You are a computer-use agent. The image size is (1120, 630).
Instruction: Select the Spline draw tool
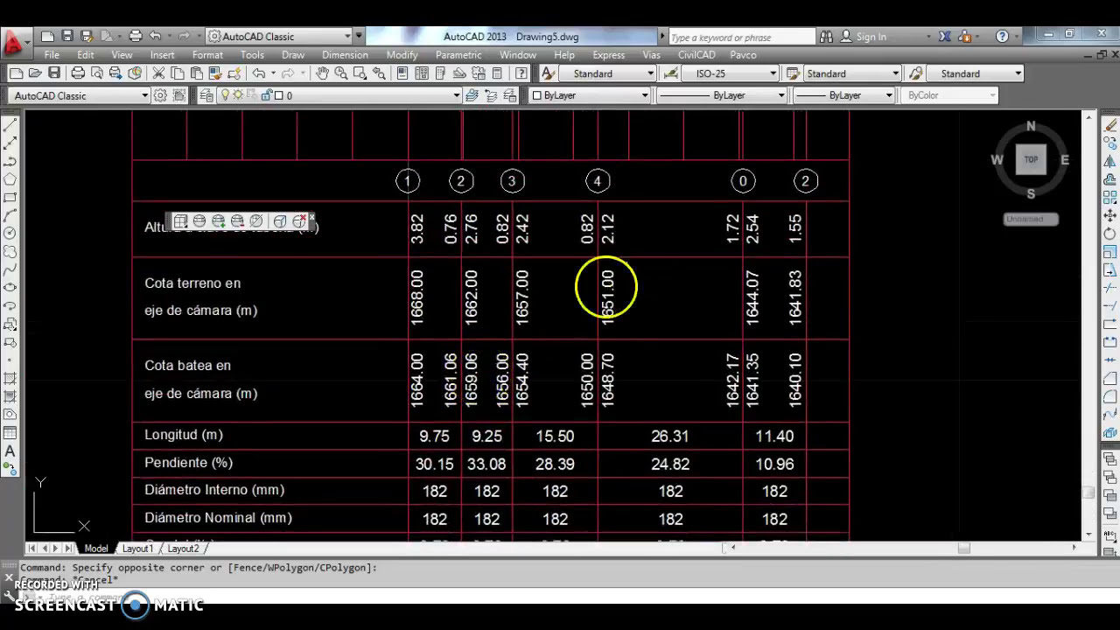[10, 269]
